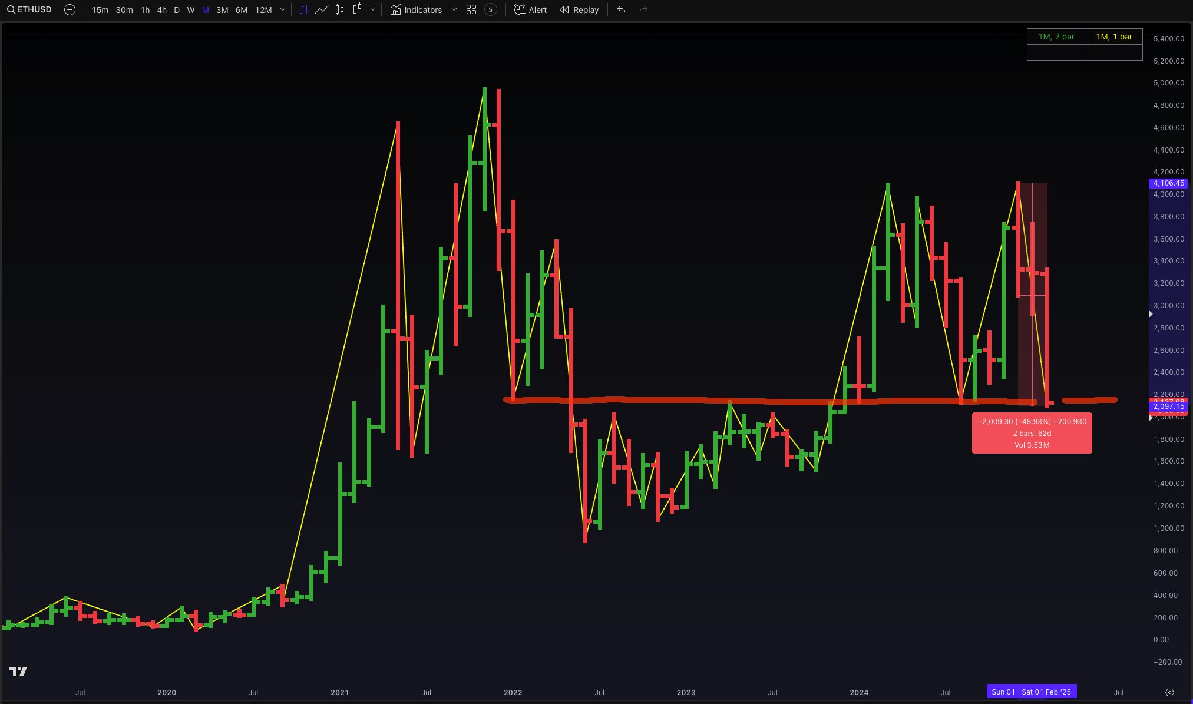Expand the Indicators favorites dropdown arrow
This screenshot has width=1193, height=704.
pos(454,9)
